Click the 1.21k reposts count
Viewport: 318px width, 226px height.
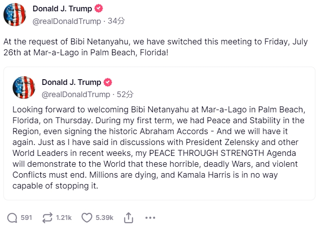[x=63, y=217]
